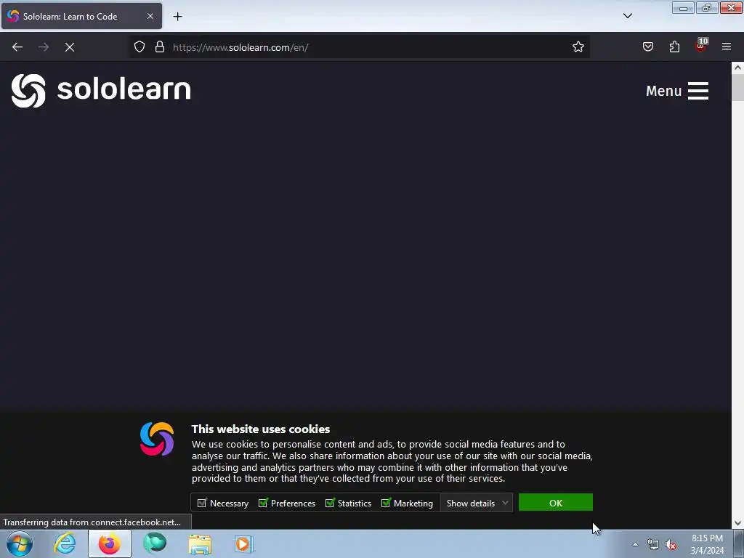The image size is (744, 558).
Task: Click the Sololearn logo in the cookie banner
Action: click(x=157, y=439)
